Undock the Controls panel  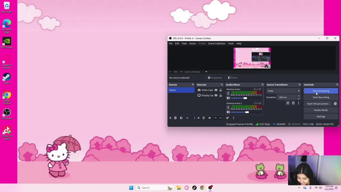point(337,85)
